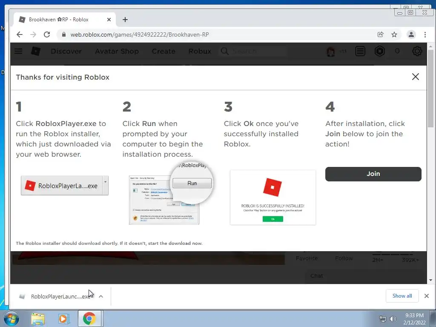This screenshot has height=327, width=436.
Task: Select the Brookhaven RP - Roblox tab
Action: (65, 20)
